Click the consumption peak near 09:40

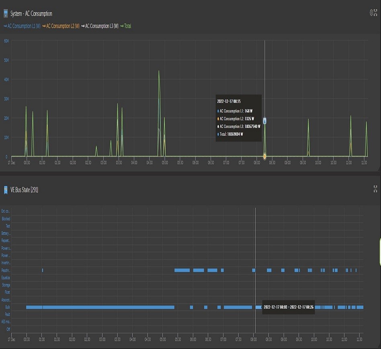click(308, 120)
